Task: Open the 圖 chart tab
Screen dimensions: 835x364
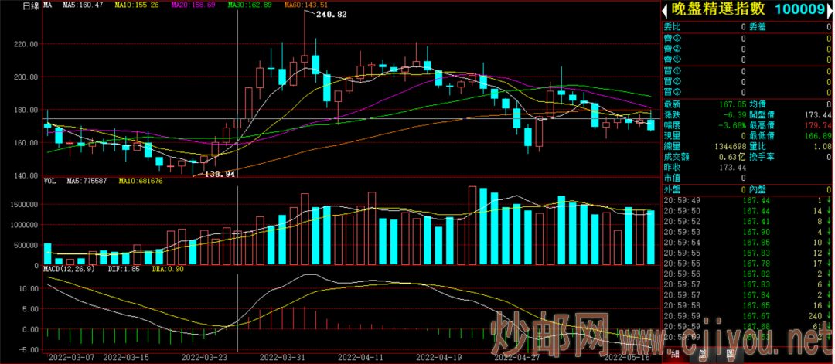Action: click(x=730, y=353)
